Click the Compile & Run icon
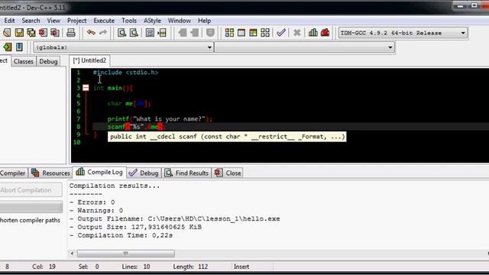This screenshot has width=489, height=275. pos(253,32)
